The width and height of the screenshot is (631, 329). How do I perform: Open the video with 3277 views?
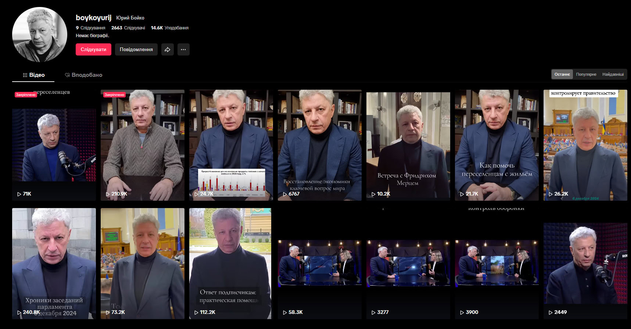[408, 264]
